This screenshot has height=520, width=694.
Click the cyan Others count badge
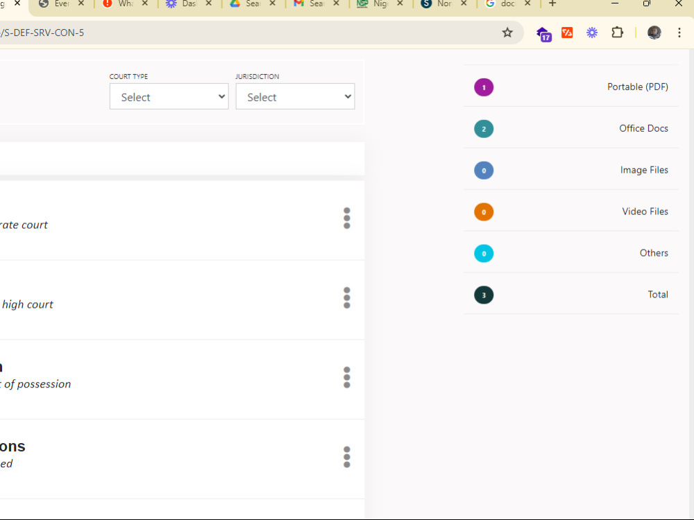(484, 253)
